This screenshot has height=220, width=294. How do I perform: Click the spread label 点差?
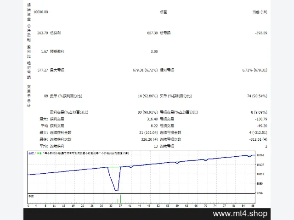pos(163,12)
